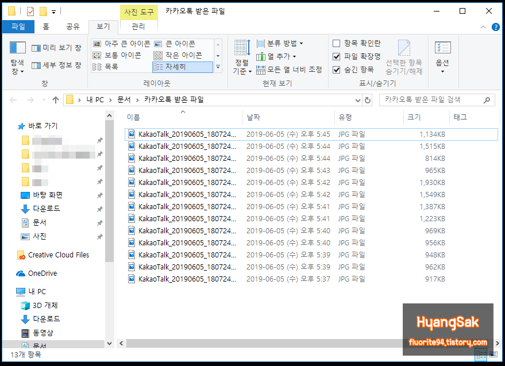
Task: Sort by 이름 (Name) column header
Action: coord(183,118)
